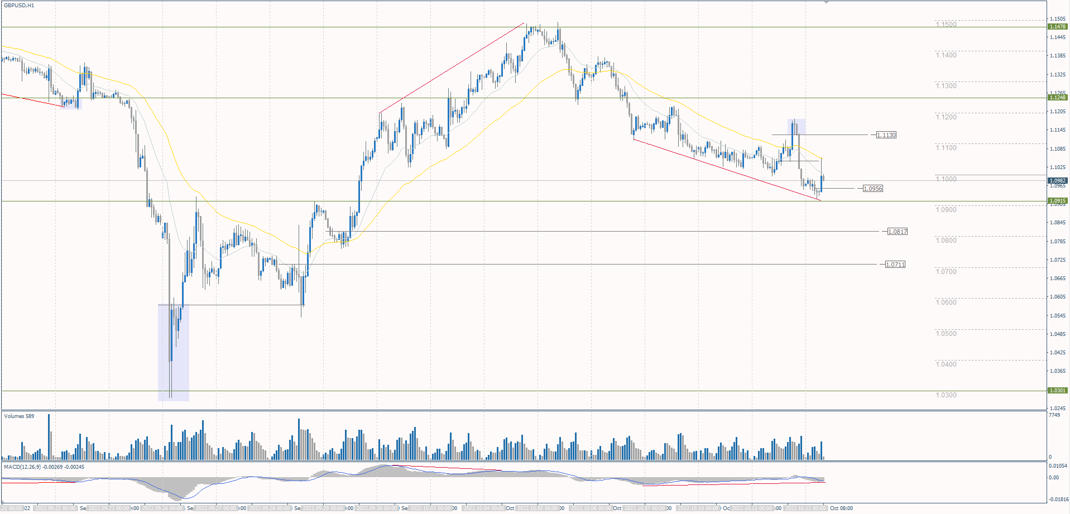1070x514 pixels.
Task: Click the Oct 08:00 time label
Action: pyautogui.click(x=841, y=508)
